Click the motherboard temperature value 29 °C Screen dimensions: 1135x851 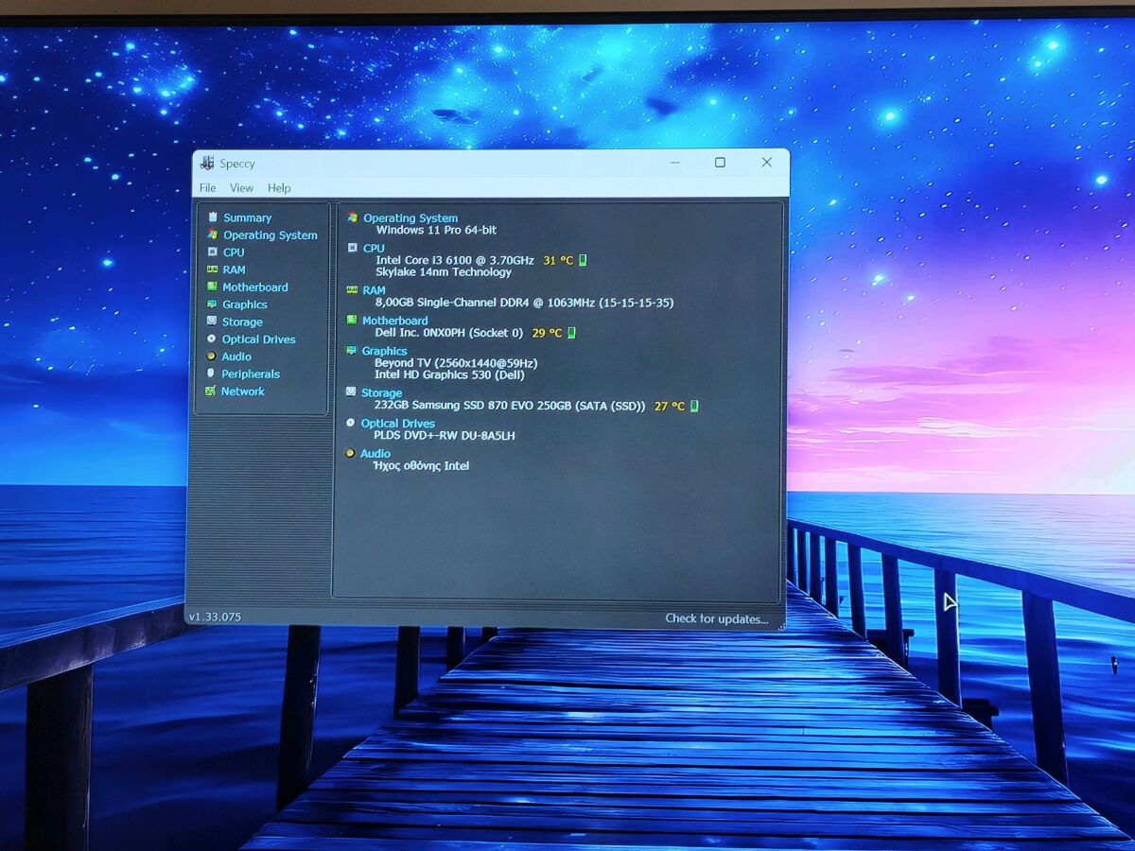tap(547, 333)
